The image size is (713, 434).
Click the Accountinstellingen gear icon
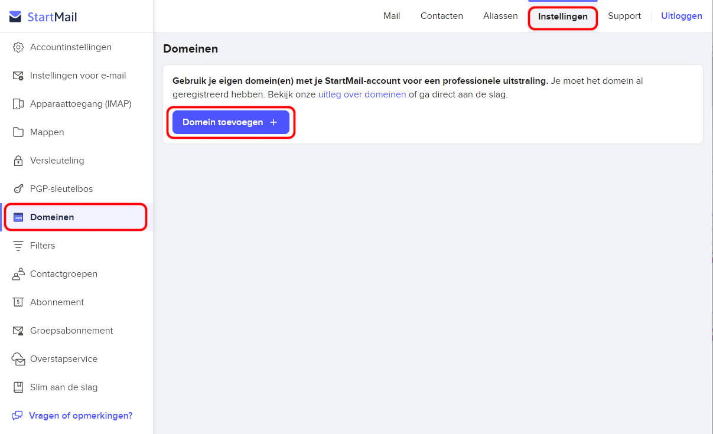tap(18, 47)
